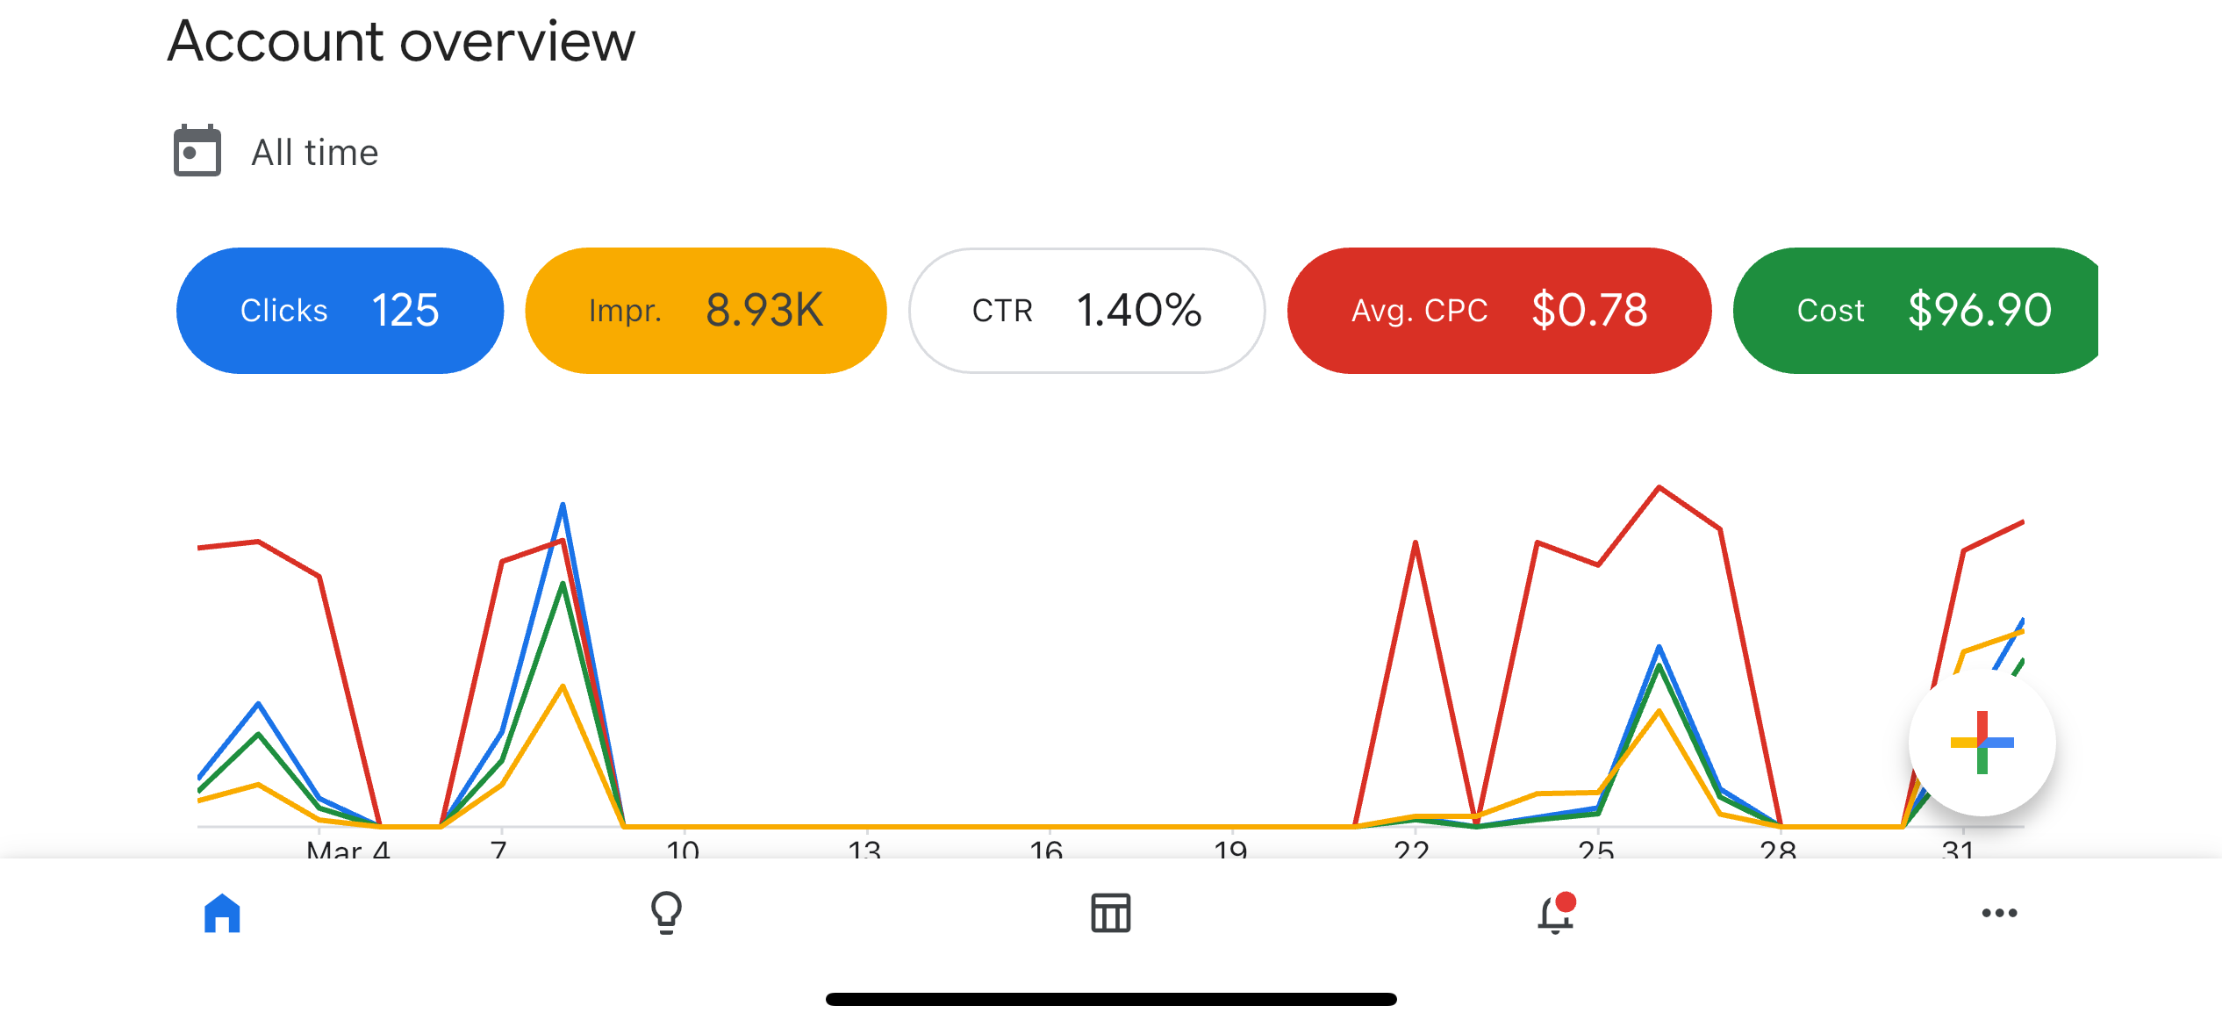
Task: Click the calendar icon next to All time
Action: 197,151
